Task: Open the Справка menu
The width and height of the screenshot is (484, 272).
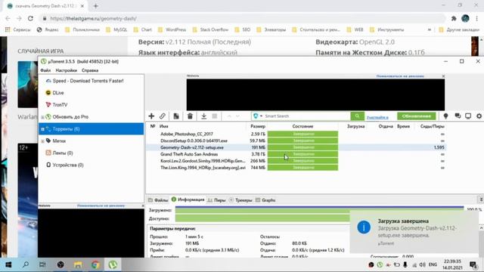Action: (x=90, y=70)
